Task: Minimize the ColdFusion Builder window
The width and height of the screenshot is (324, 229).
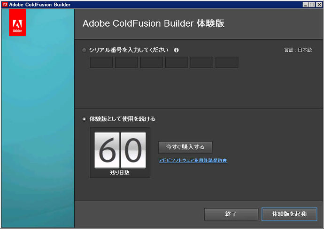Action: click(306, 5)
